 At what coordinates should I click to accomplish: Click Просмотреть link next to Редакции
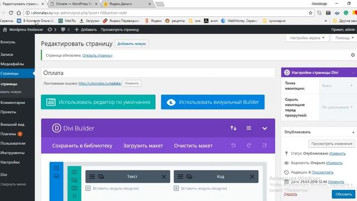[x=322, y=173]
